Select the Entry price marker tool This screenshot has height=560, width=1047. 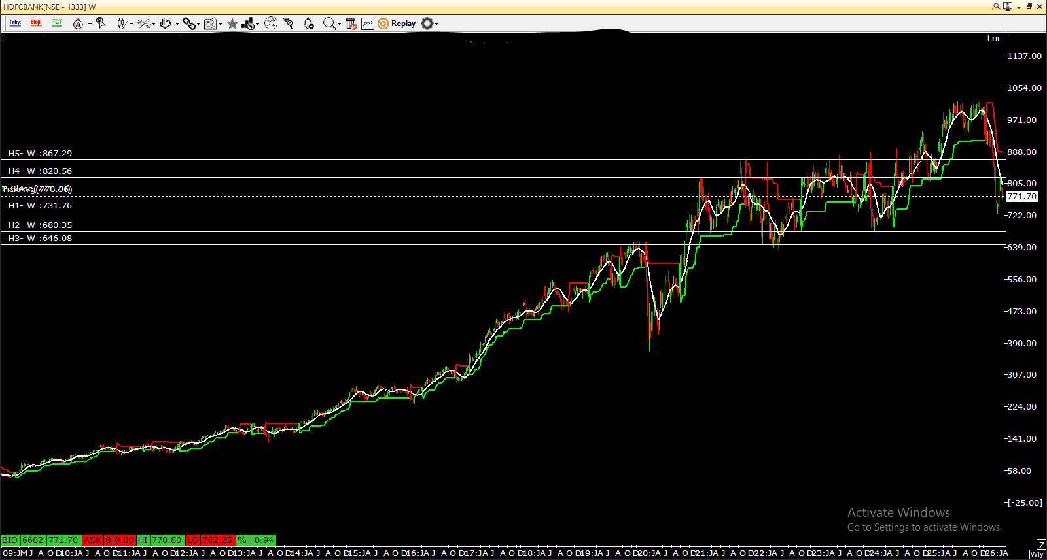point(15,24)
